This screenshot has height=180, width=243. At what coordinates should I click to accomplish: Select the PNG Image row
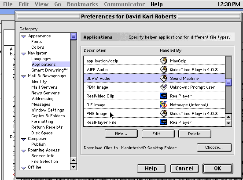[x=154, y=113]
